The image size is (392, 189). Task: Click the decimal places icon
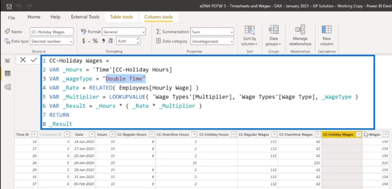click(x=110, y=41)
